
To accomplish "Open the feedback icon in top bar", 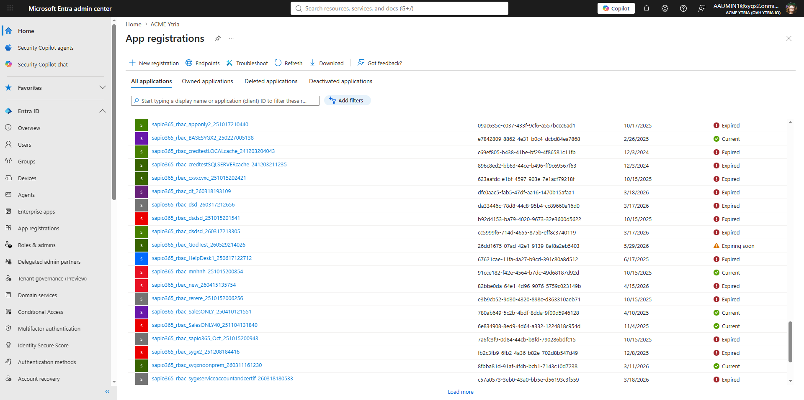I will 702,8.
